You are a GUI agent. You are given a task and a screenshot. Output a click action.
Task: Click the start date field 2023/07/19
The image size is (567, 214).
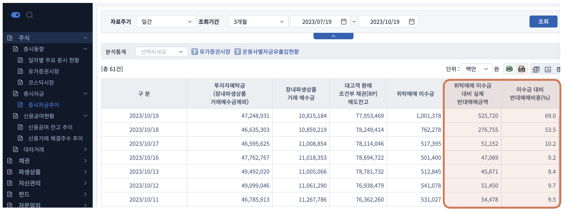tap(316, 22)
